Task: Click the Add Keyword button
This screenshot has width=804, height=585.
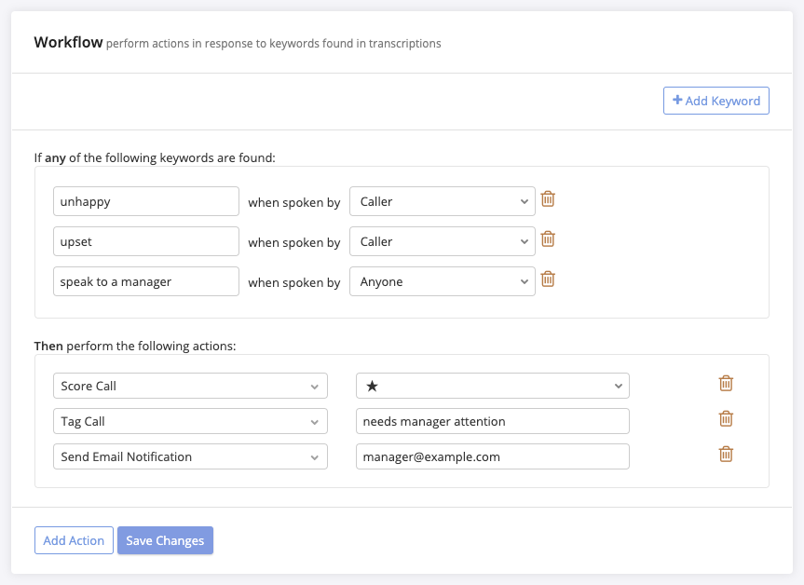Action: point(715,101)
